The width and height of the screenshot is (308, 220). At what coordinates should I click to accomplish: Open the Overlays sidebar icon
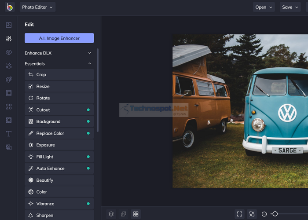9,120
